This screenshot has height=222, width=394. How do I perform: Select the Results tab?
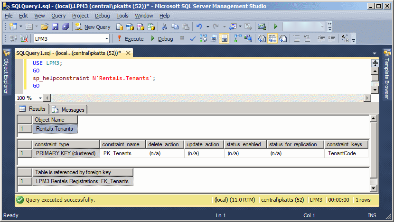point(32,109)
